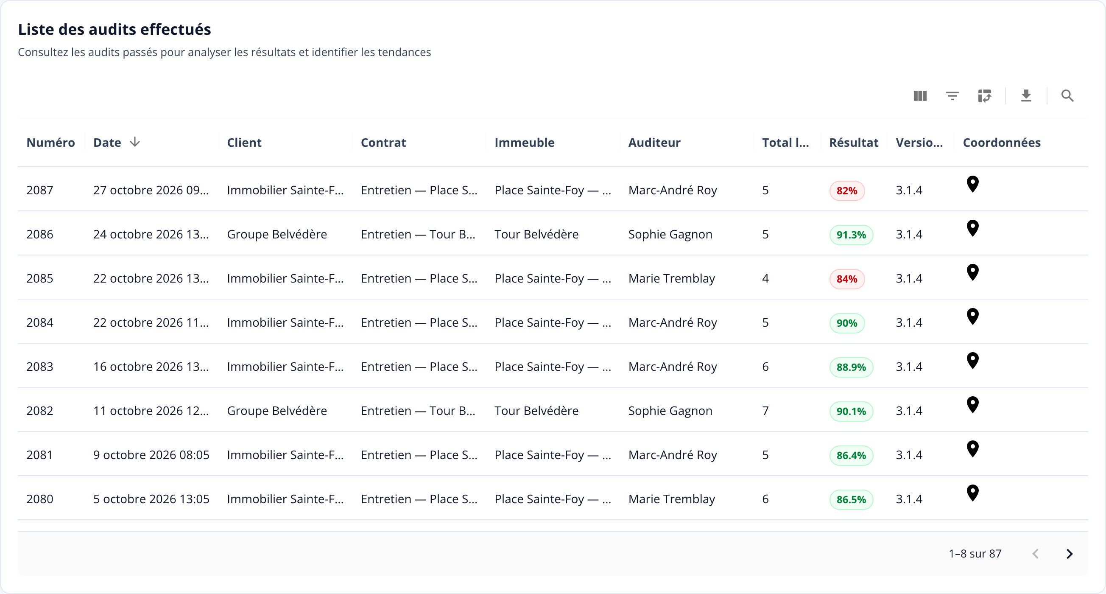Image resolution: width=1106 pixels, height=594 pixels.
Task: Sort by the Numéro column header
Action: pyautogui.click(x=50, y=143)
